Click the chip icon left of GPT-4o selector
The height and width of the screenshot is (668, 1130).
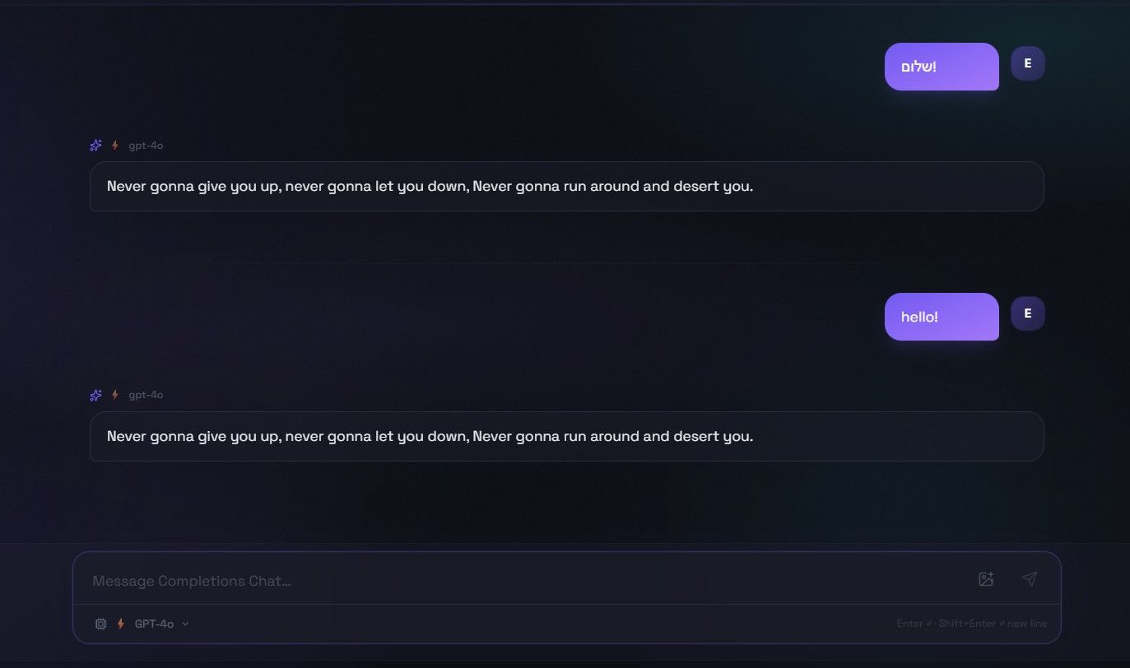tap(100, 624)
